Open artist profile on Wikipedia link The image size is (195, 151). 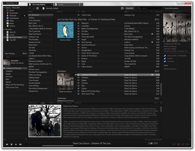pyautogui.click(x=177, y=56)
